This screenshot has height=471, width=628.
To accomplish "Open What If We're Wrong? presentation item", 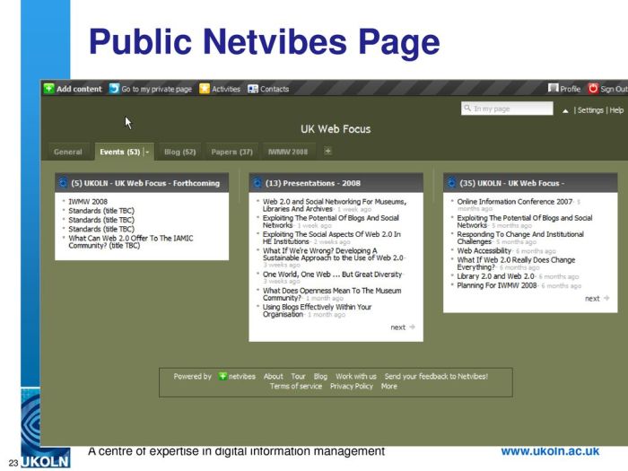I will [x=333, y=254].
